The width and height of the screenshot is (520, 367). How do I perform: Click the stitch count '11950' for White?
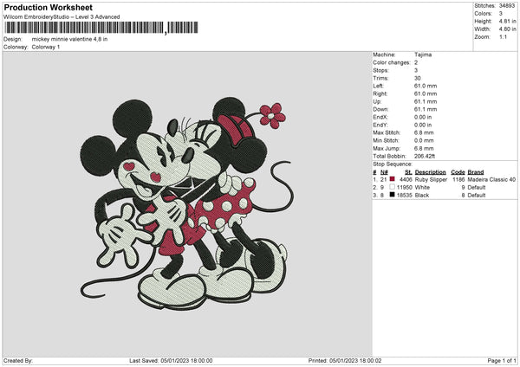pyautogui.click(x=404, y=188)
